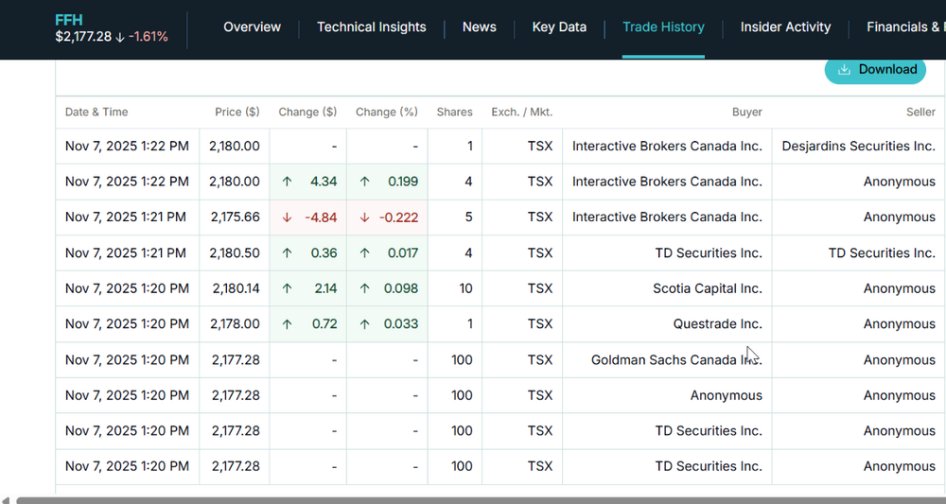Screen dimensions: 946x504
Task: Open the Financials tab
Action: point(905,27)
